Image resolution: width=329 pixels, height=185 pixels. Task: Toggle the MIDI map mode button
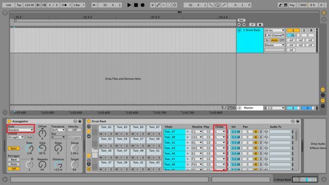(303, 5)
